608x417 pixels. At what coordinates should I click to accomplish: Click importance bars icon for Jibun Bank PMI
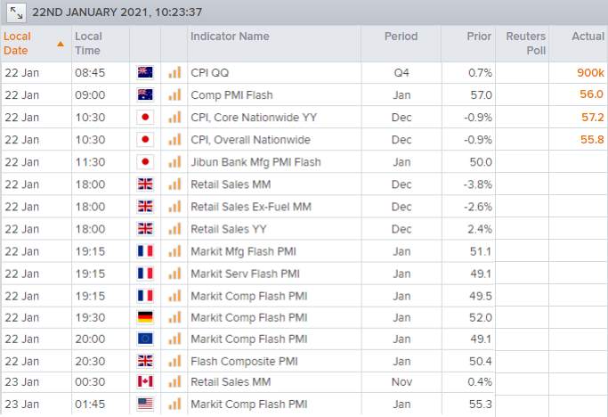(x=174, y=162)
